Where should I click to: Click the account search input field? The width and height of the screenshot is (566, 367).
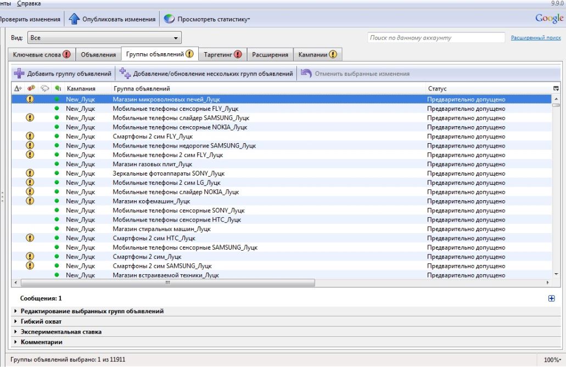(436, 37)
